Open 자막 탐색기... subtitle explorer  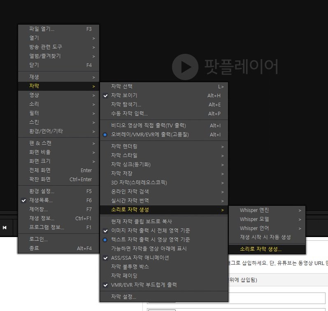click(164, 104)
